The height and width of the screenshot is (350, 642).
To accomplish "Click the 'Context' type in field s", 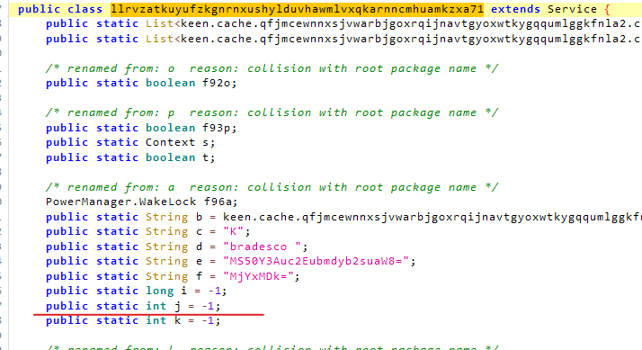I will 170,142.
